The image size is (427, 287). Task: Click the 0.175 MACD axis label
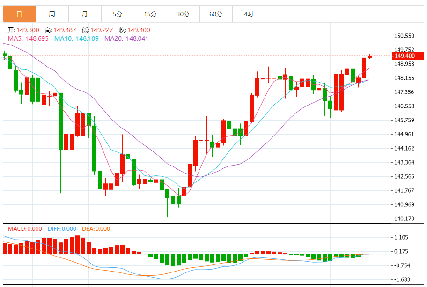tap(401, 251)
